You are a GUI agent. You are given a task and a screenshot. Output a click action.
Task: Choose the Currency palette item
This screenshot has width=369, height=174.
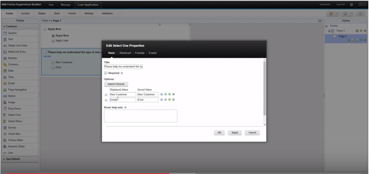point(20,64)
